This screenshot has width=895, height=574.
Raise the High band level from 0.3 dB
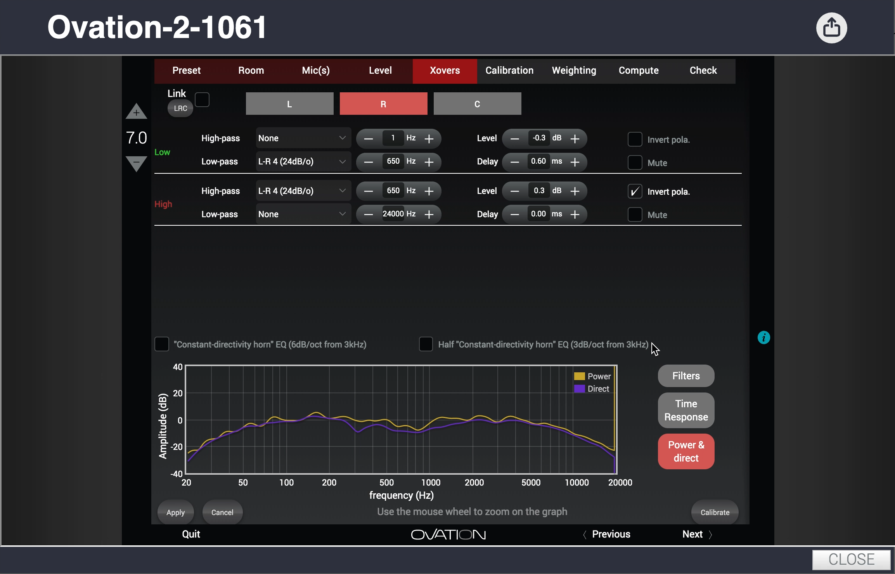coord(575,191)
